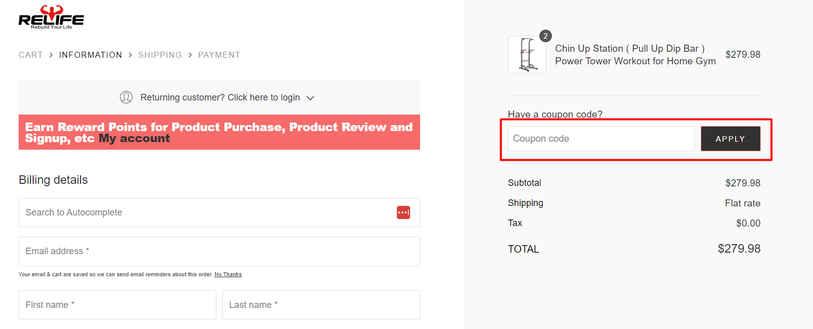Click the returning customer user icon

point(126,97)
